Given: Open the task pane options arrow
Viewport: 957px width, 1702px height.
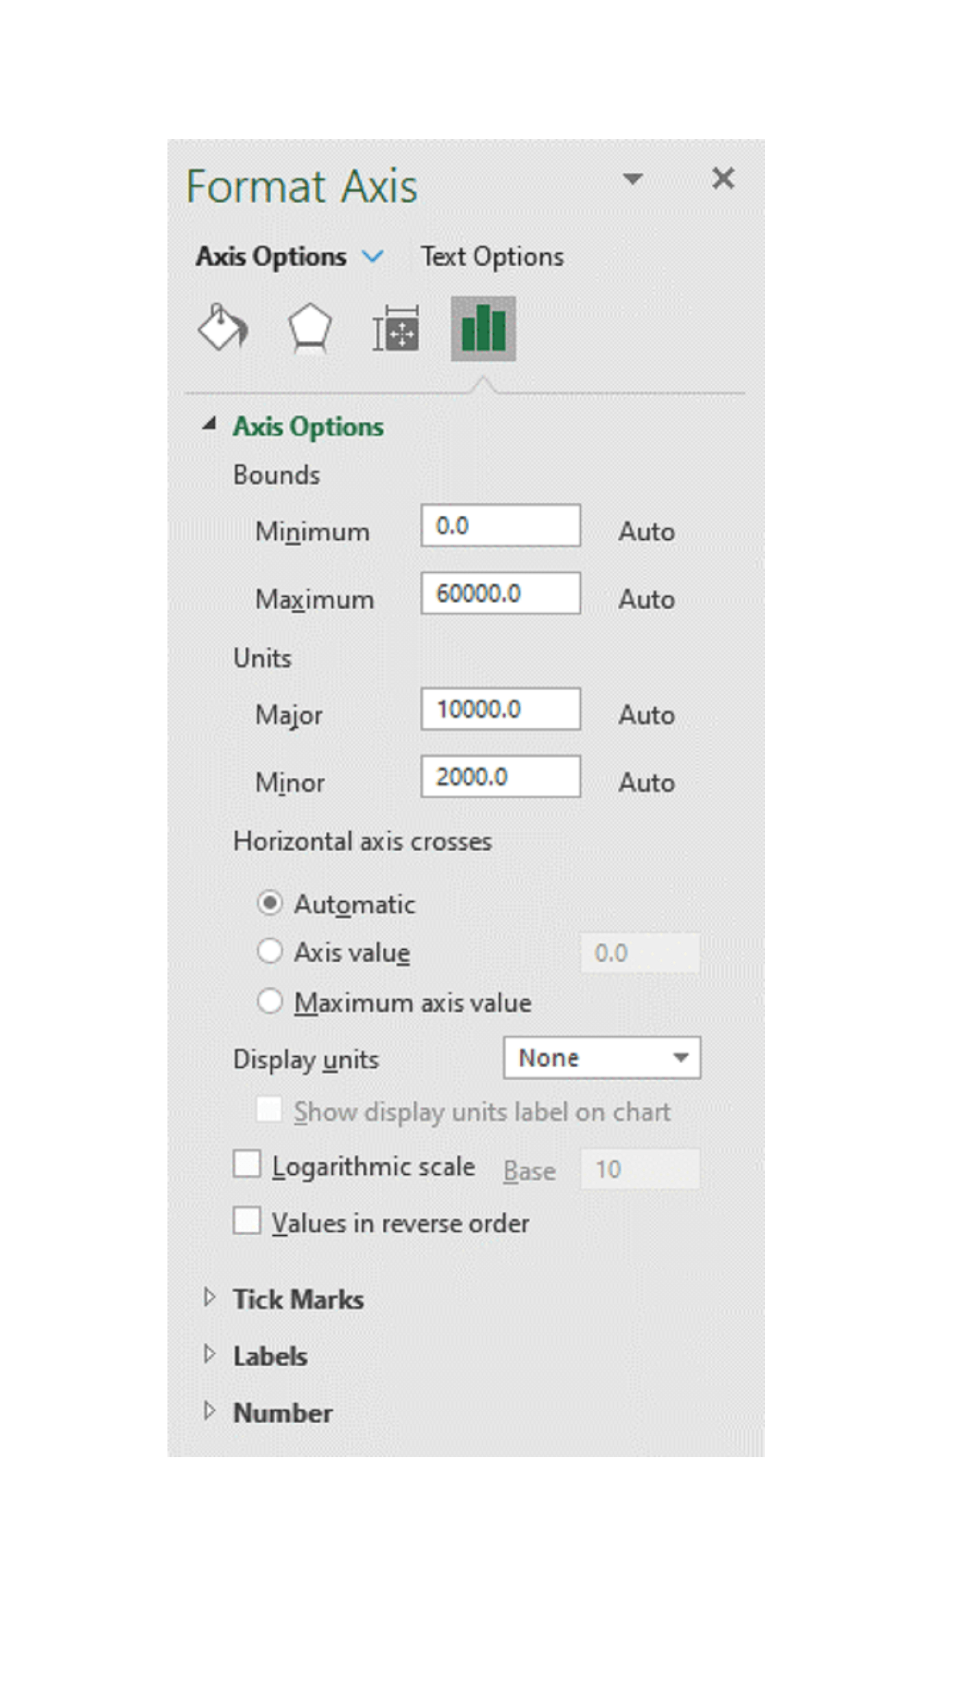Looking at the screenshot, I should click(x=633, y=179).
